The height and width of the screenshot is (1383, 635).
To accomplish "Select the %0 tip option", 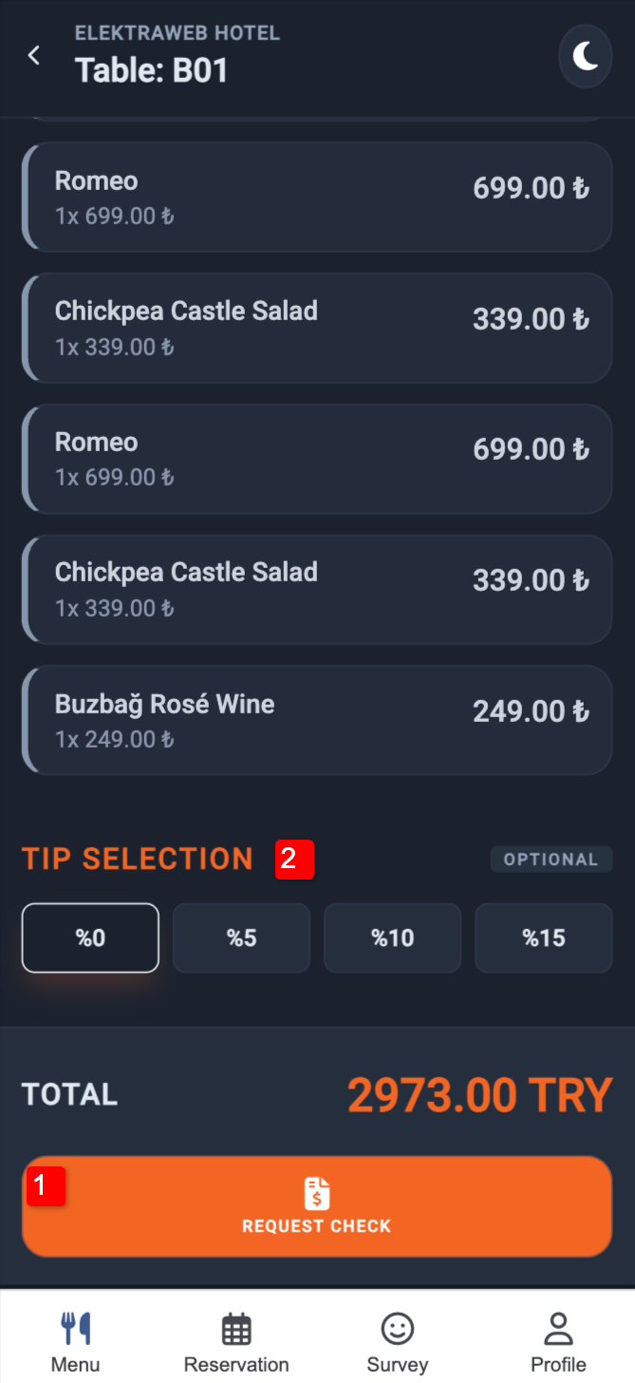I will coord(90,938).
